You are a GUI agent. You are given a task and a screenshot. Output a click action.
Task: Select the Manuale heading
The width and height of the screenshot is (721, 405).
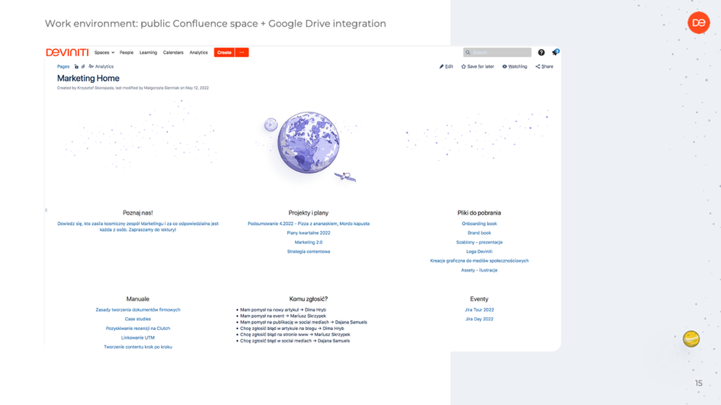click(x=138, y=299)
